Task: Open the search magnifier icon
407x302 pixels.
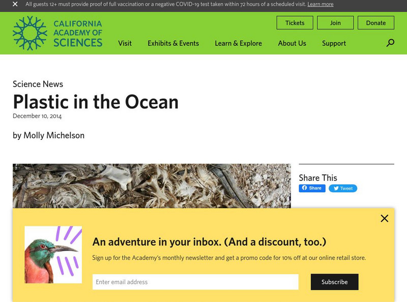Action: point(390,43)
